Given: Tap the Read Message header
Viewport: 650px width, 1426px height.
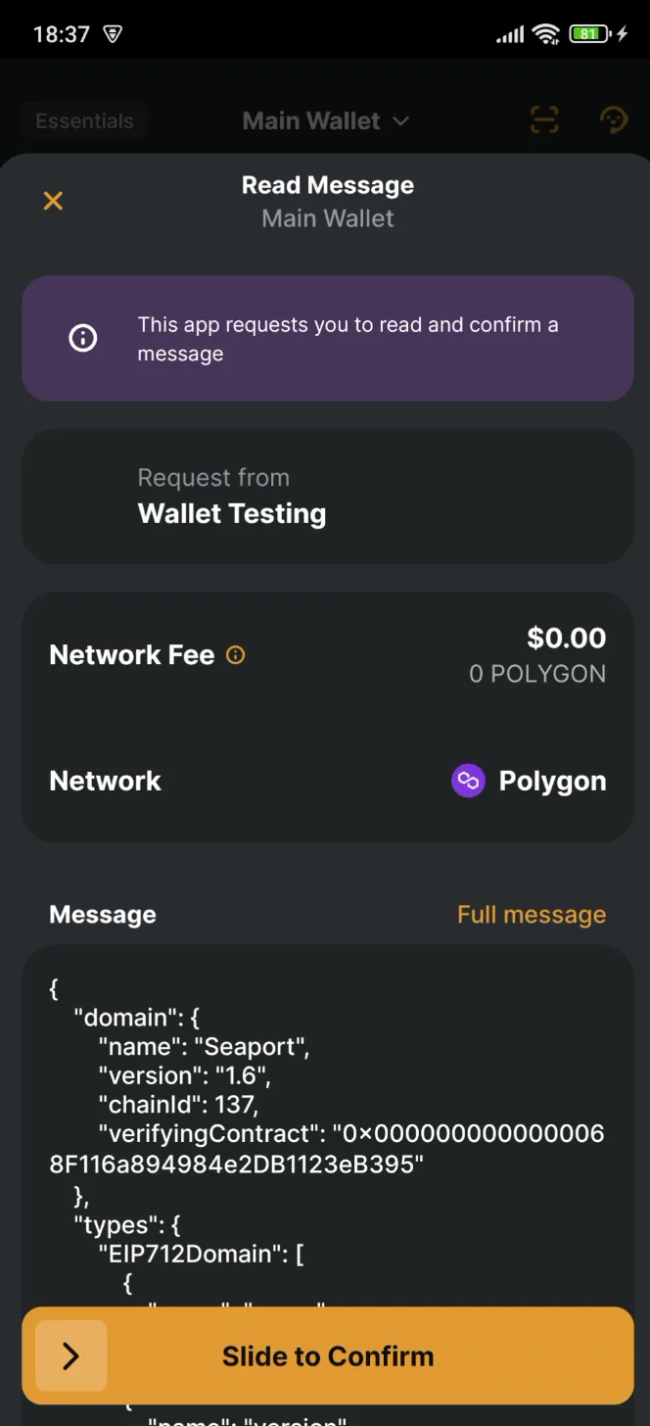Looking at the screenshot, I should pos(328,184).
